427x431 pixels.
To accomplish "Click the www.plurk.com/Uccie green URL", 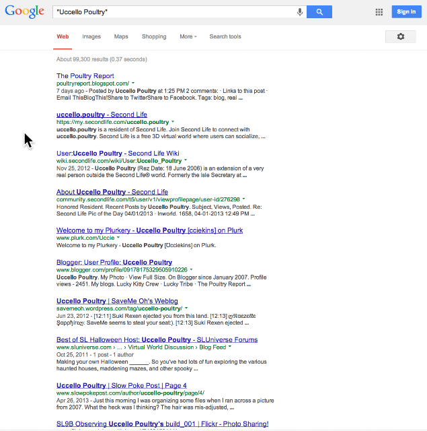I will point(85,238).
